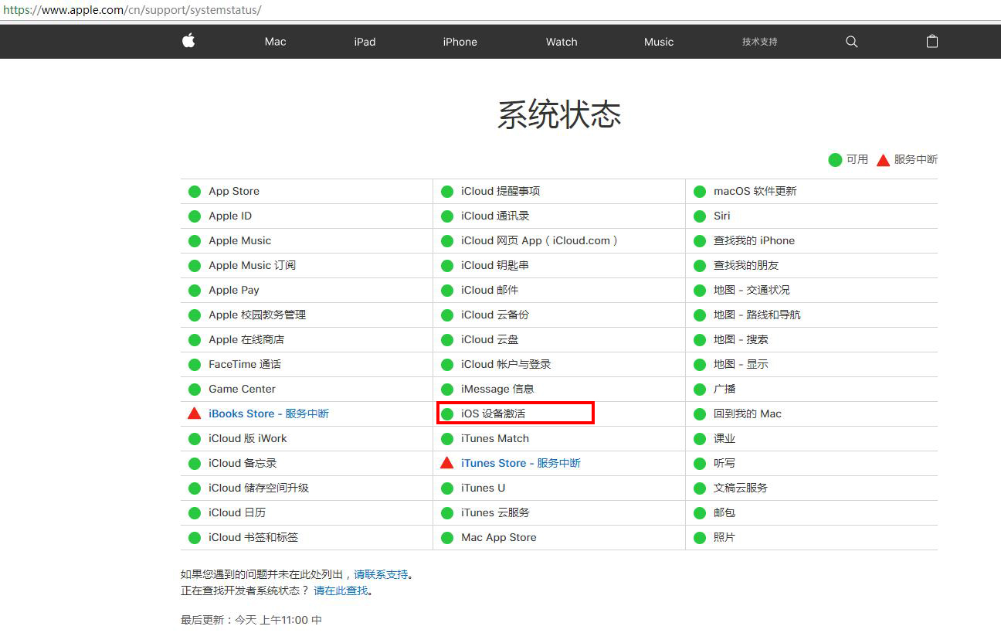Open the Mac menu item
1001x633 pixels.
(275, 42)
